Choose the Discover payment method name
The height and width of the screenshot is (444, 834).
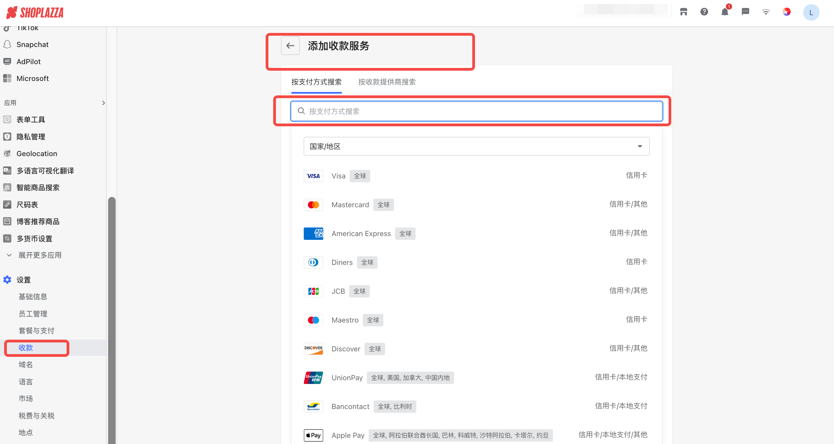pos(346,349)
